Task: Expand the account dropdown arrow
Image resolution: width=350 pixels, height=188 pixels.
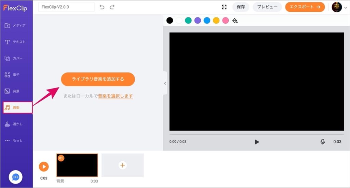Action: point(346,8)
